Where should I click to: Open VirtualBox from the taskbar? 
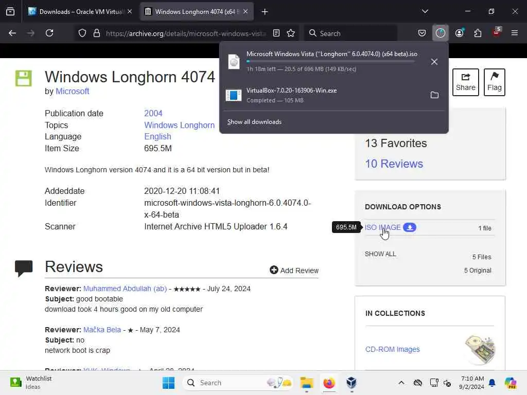pos(352,383)
